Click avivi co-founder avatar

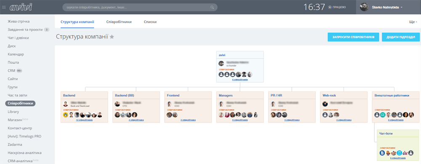[x=221, y=63]
